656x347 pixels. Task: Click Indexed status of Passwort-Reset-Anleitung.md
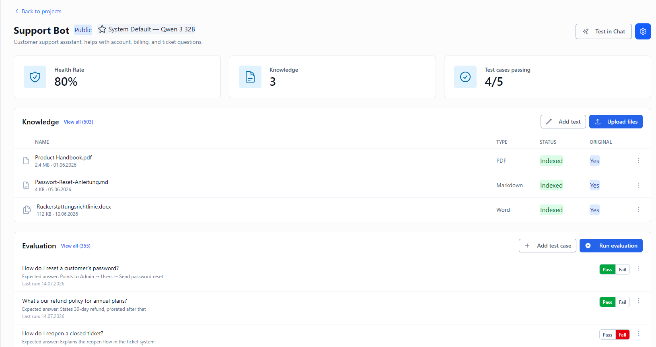click(x=551, y=185)
